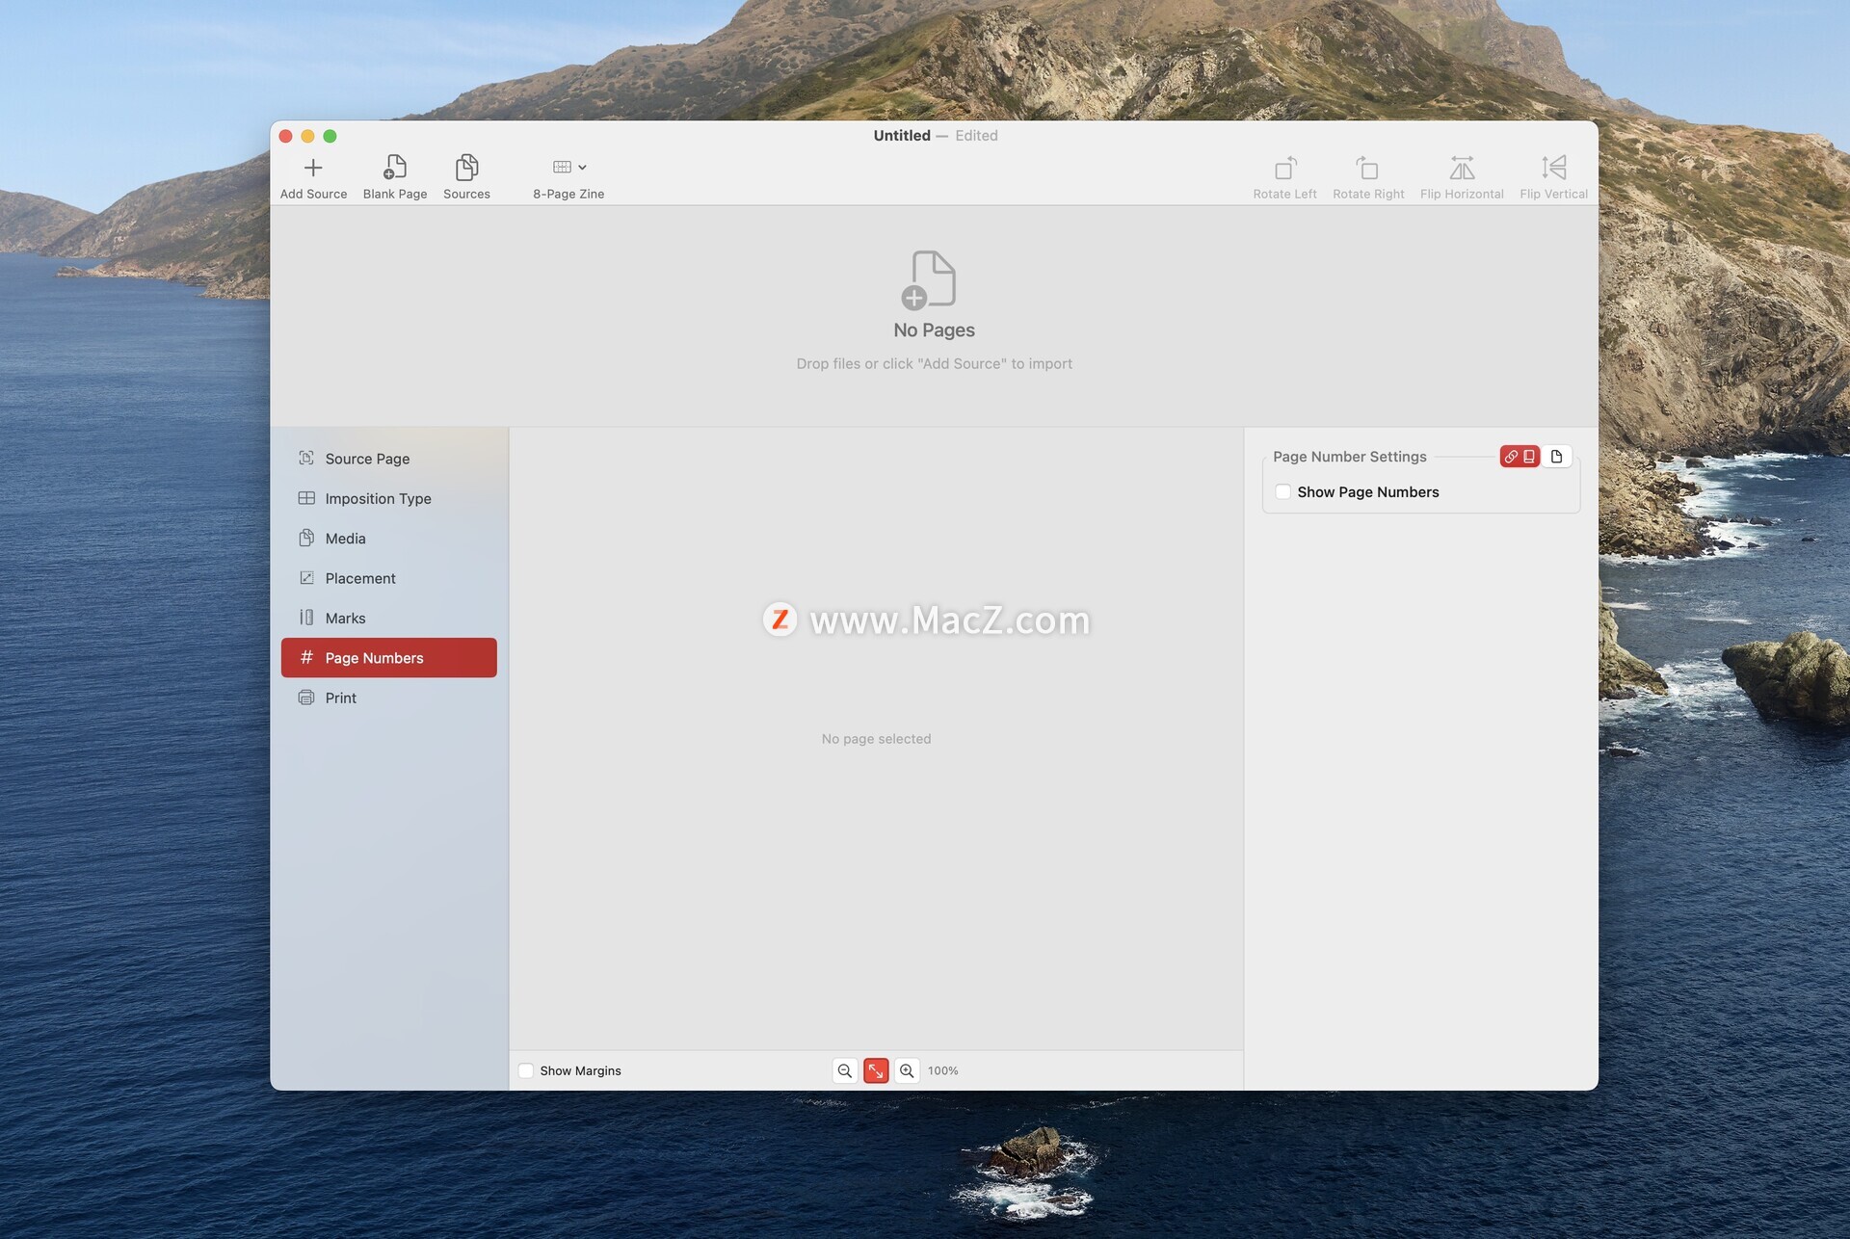Click the Flip Vertical icon

pos(1553,169)
